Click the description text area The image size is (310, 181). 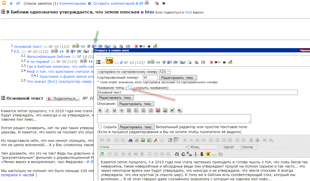tap(174, 119)
